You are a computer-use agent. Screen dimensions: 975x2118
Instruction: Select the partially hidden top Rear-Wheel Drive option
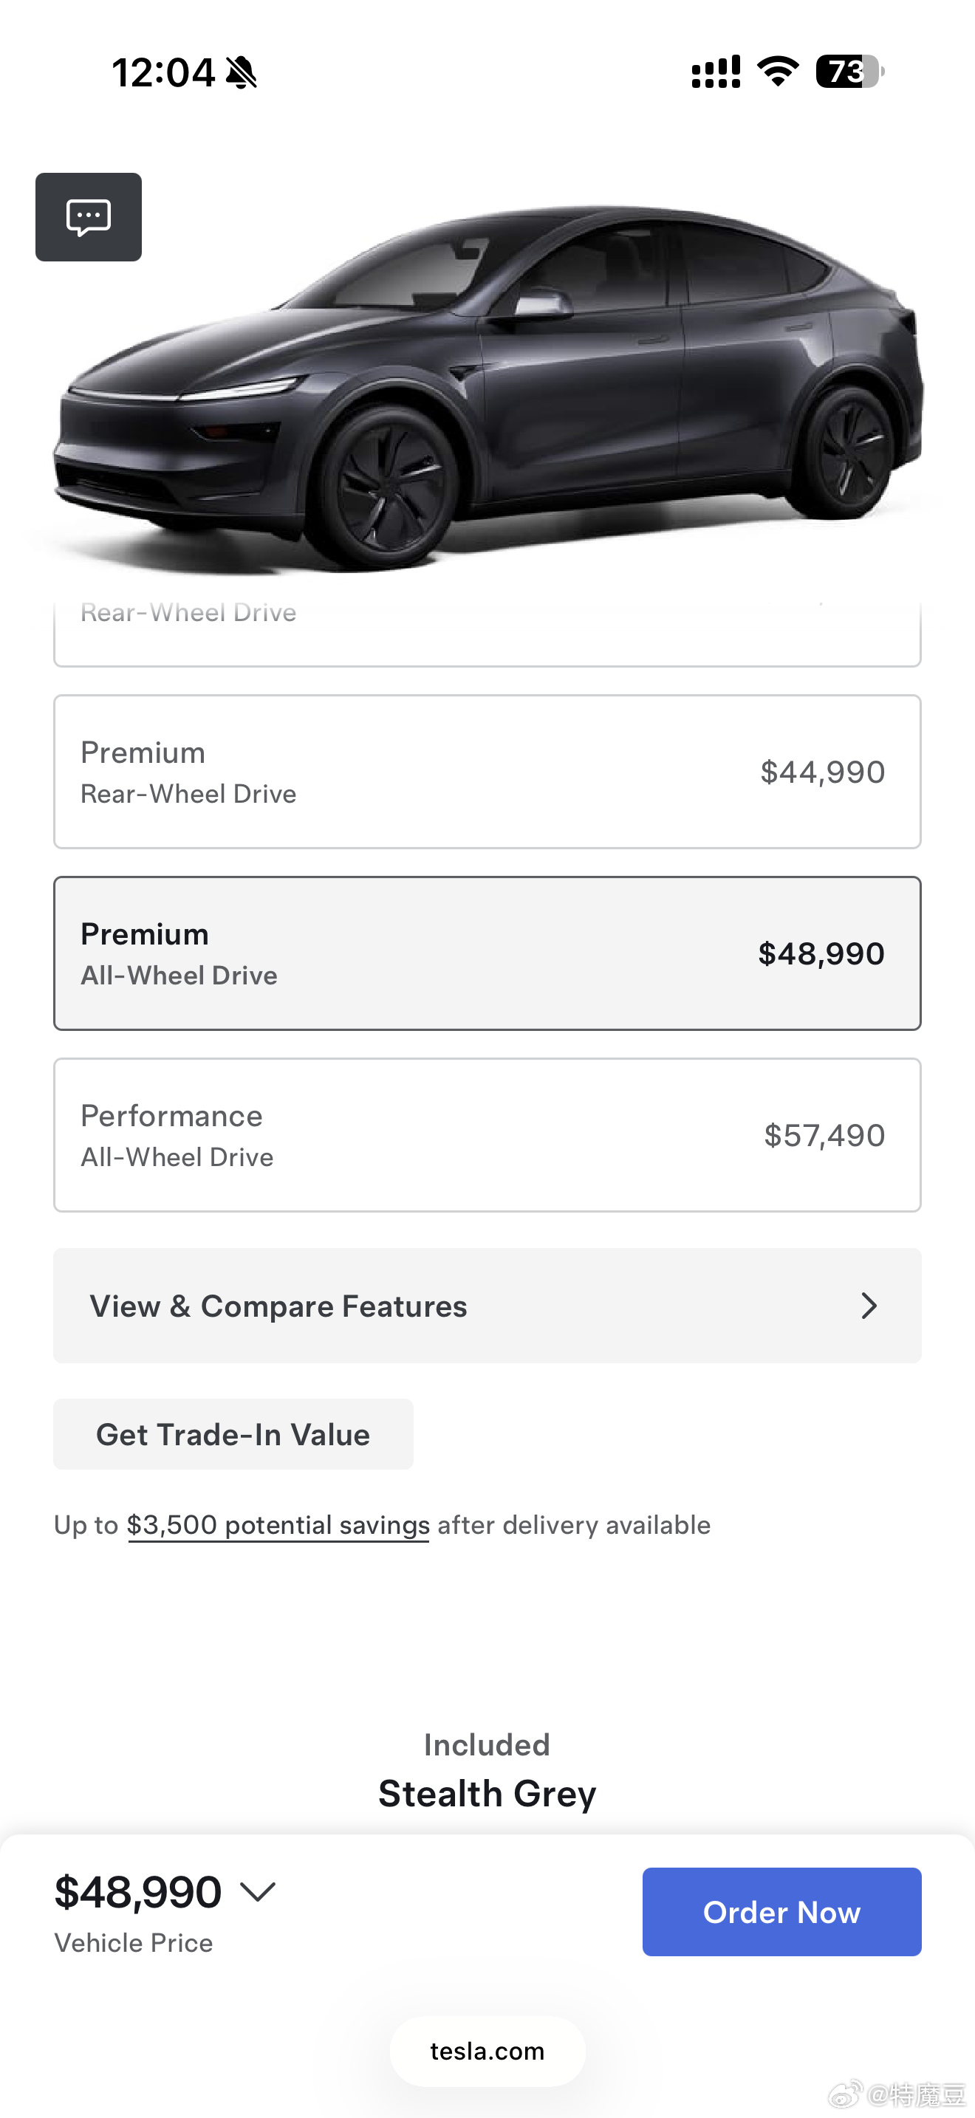pos(487,631)
